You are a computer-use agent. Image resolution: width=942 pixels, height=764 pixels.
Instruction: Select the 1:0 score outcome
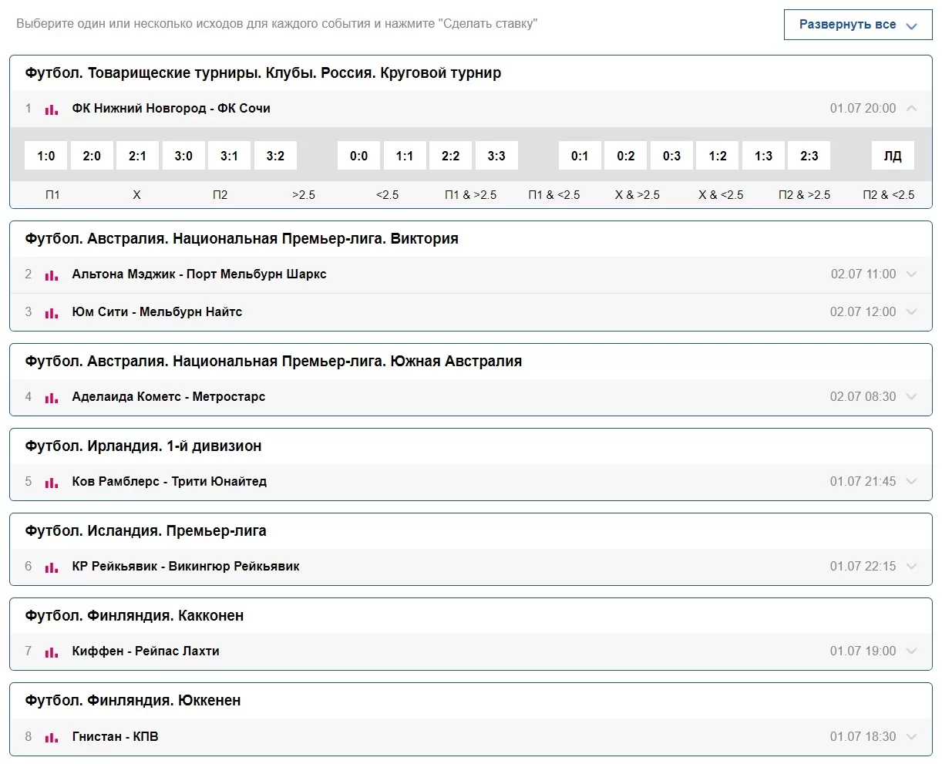46,156
